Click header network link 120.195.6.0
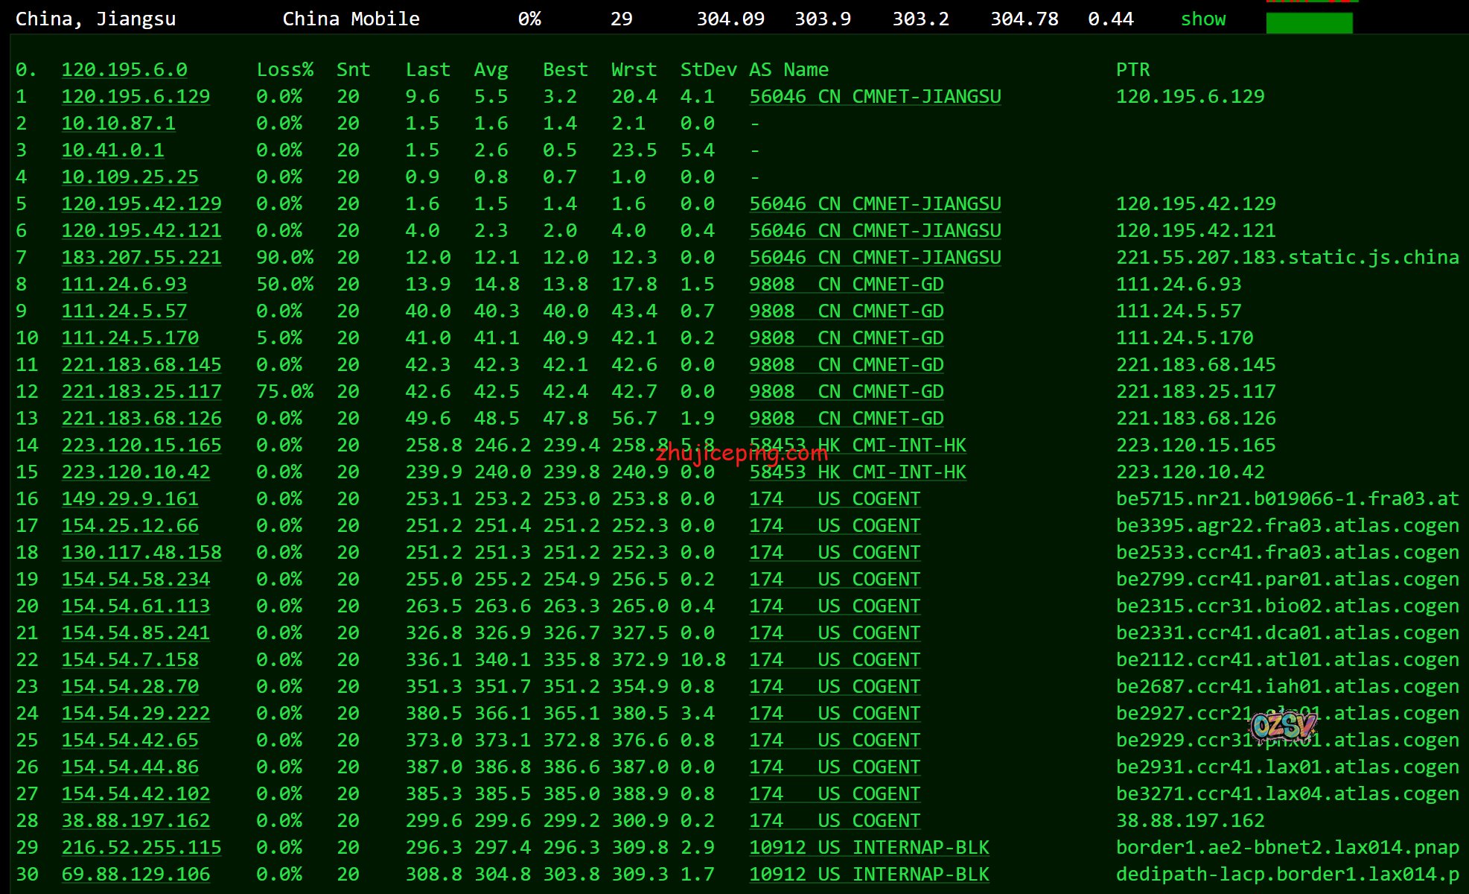This screenshot has height=894, width=1469. click(124, 70)
